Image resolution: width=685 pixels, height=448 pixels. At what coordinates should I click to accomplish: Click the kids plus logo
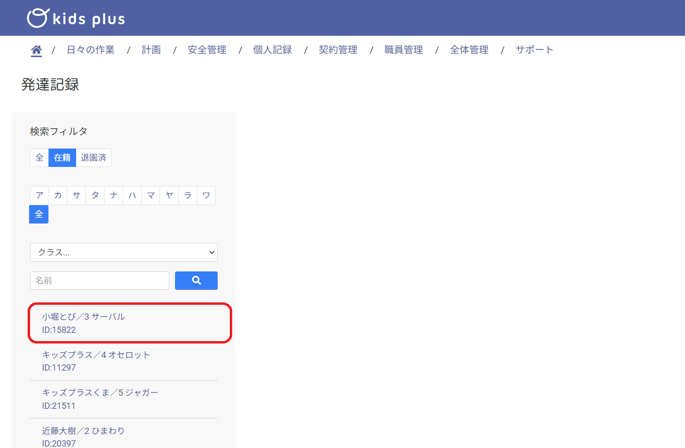(76, 18)
